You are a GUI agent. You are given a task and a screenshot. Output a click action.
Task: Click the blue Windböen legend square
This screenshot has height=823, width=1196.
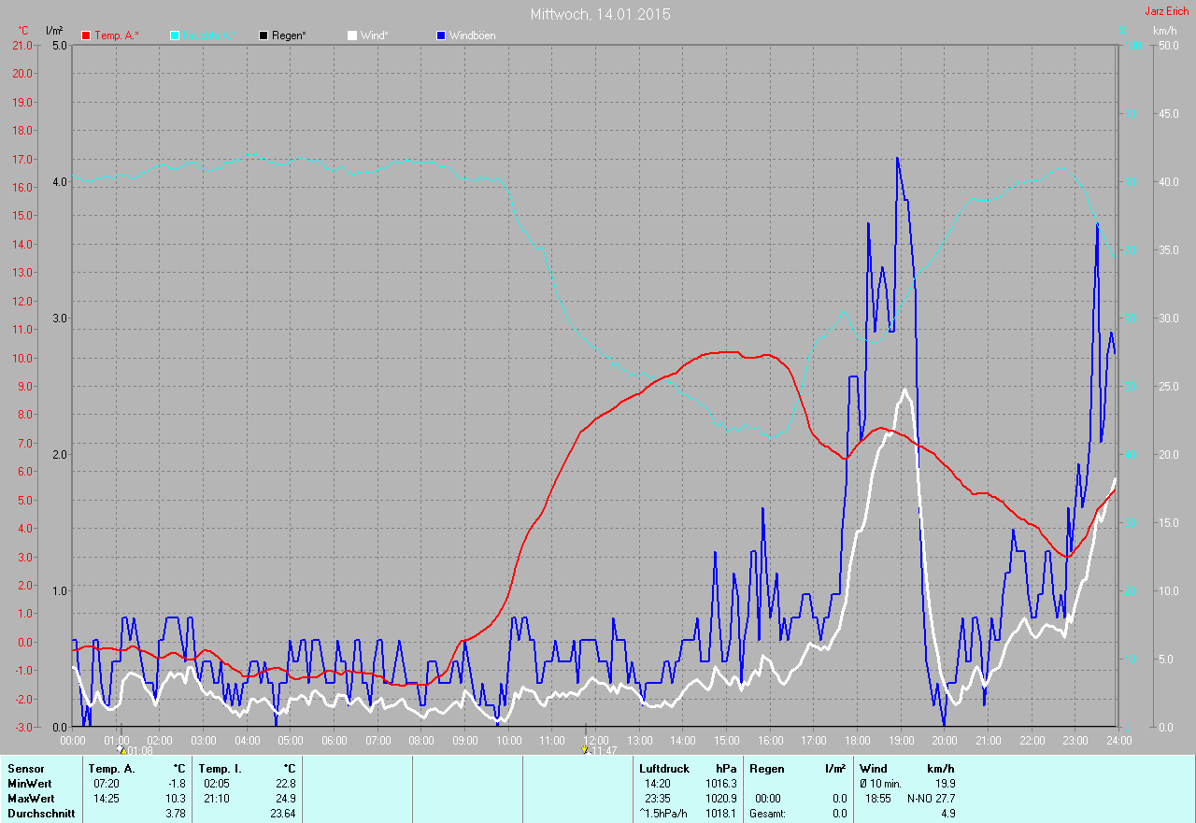[x=441, y=35]
